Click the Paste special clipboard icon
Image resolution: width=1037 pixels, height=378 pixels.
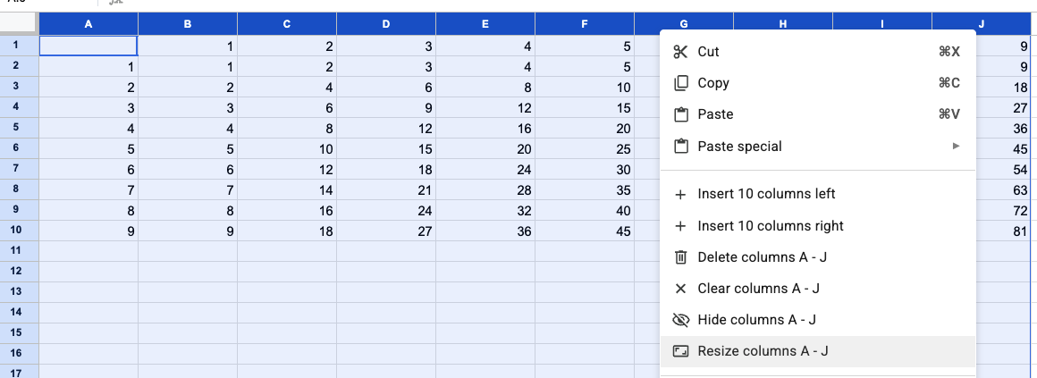point(681,147)
